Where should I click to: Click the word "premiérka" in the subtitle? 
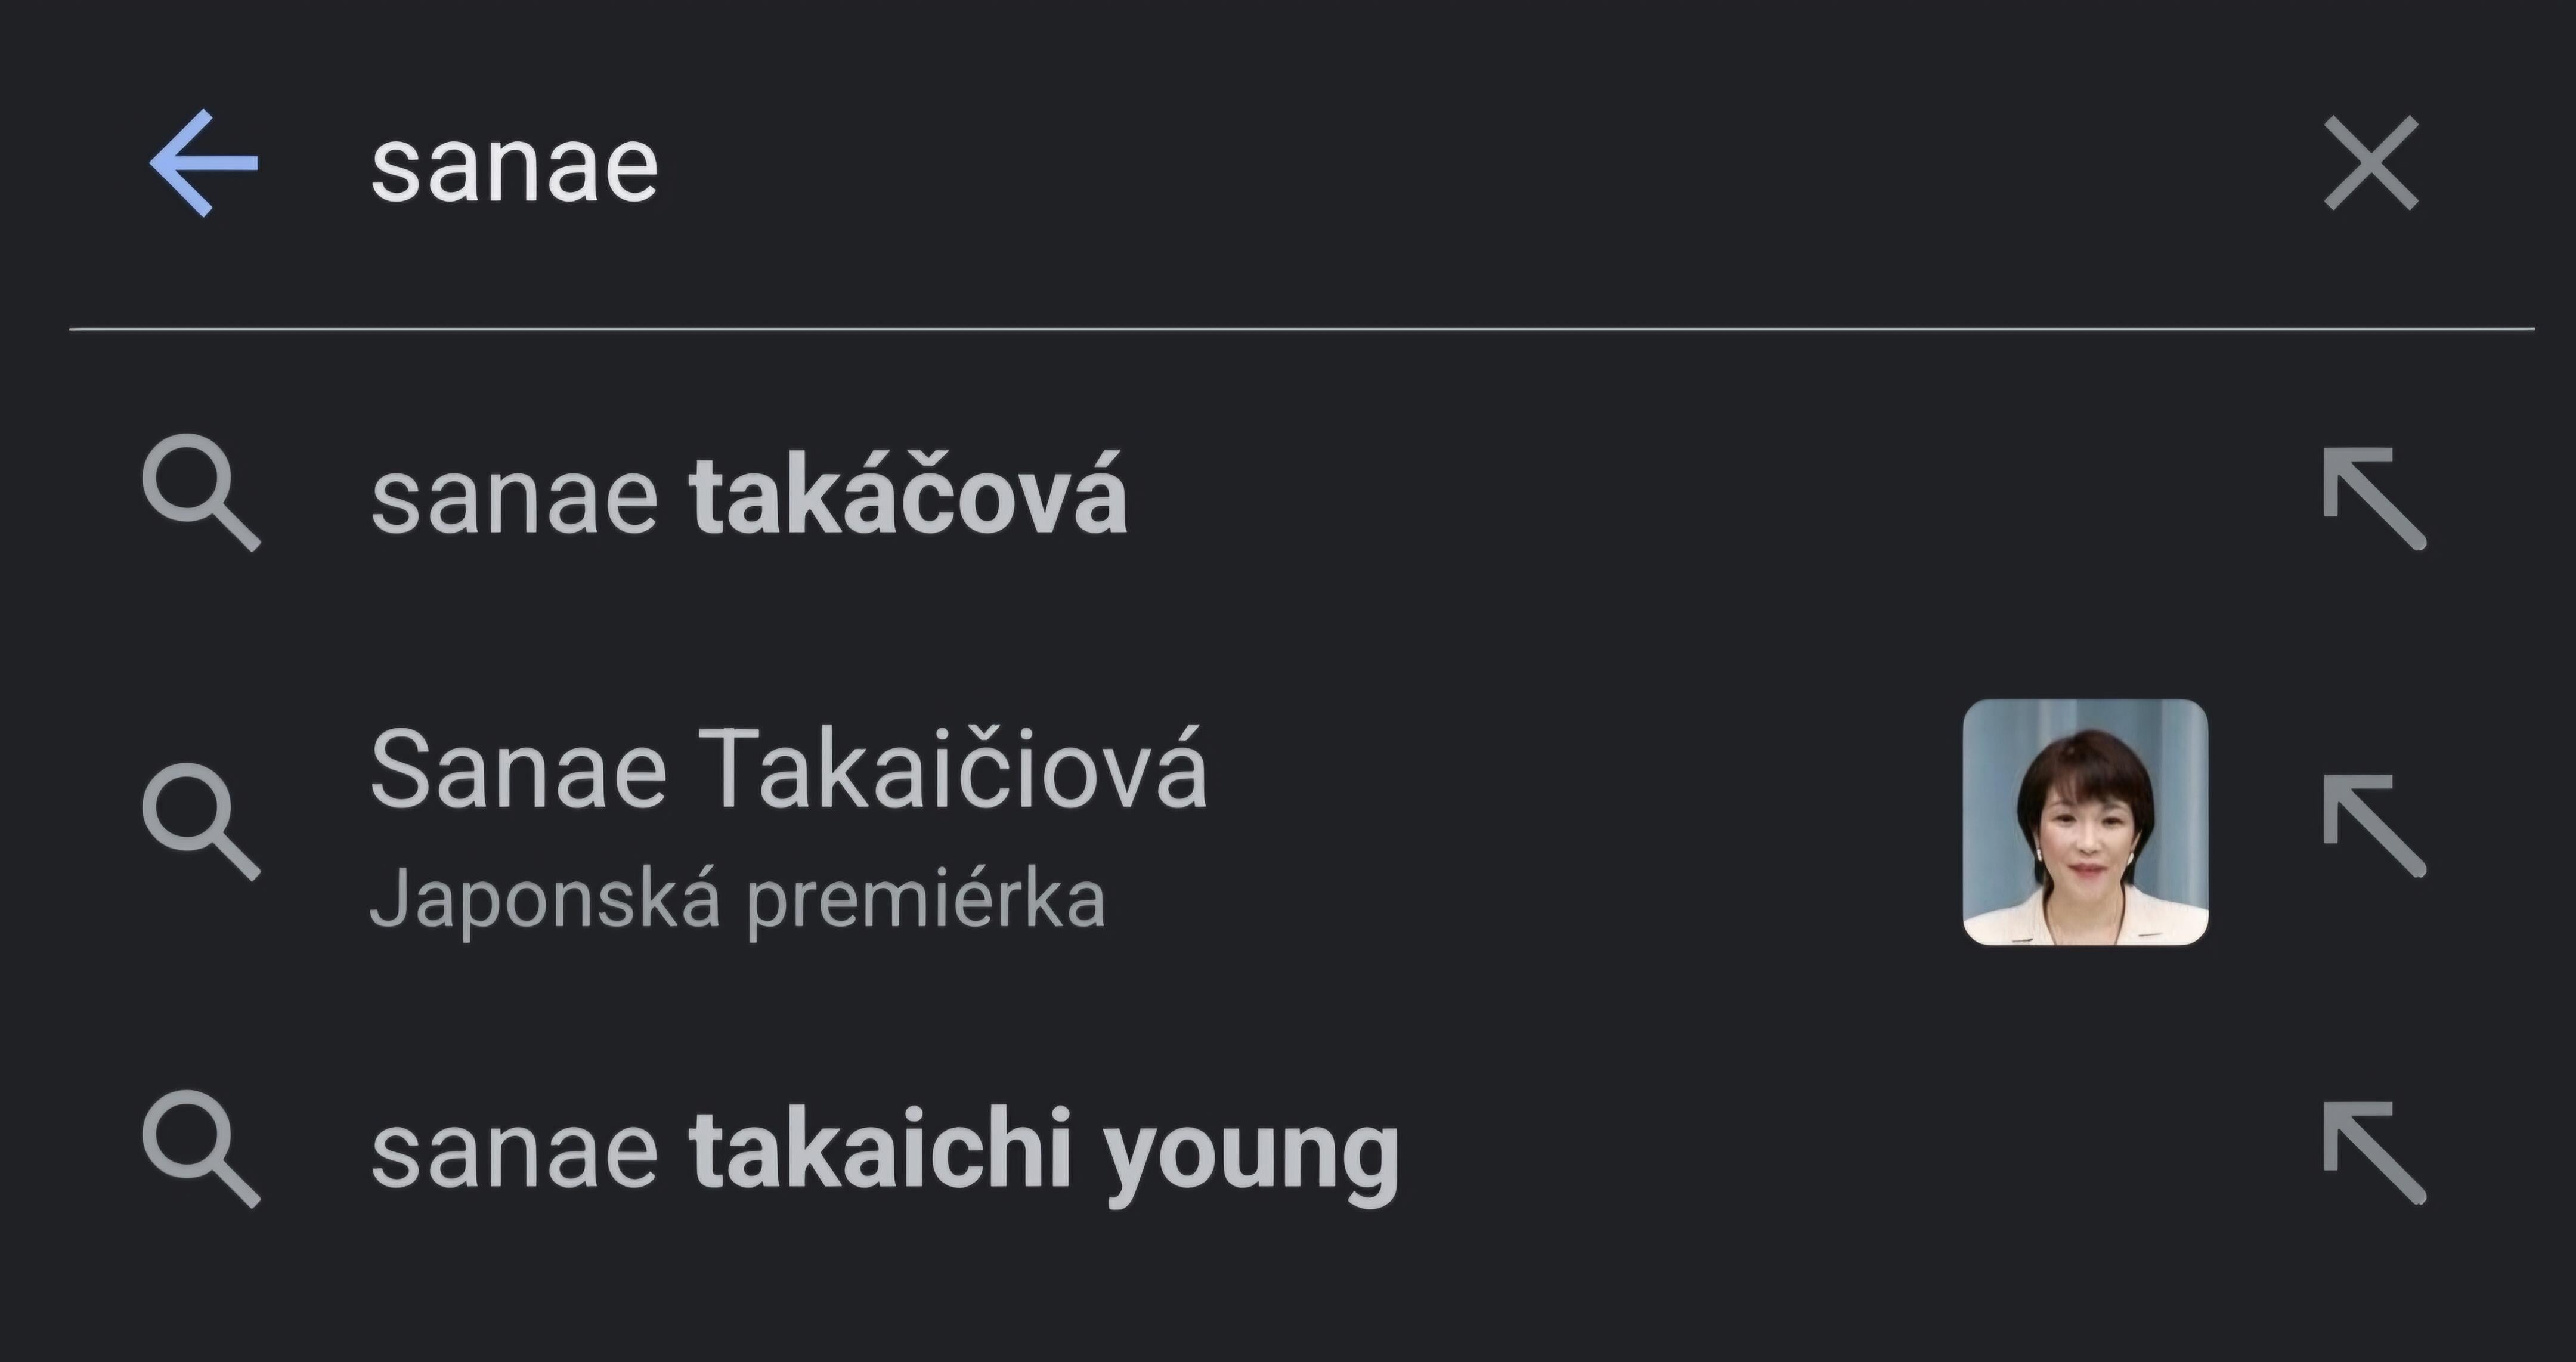click(925, 900)
